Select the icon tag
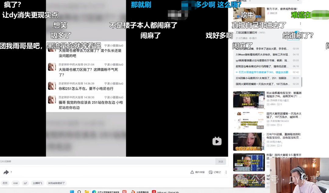Image resolution: width=329 pixels, height=193 pixels. click(16, 183)
